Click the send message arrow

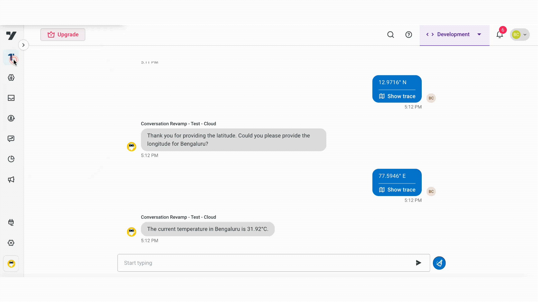[418, 263]
